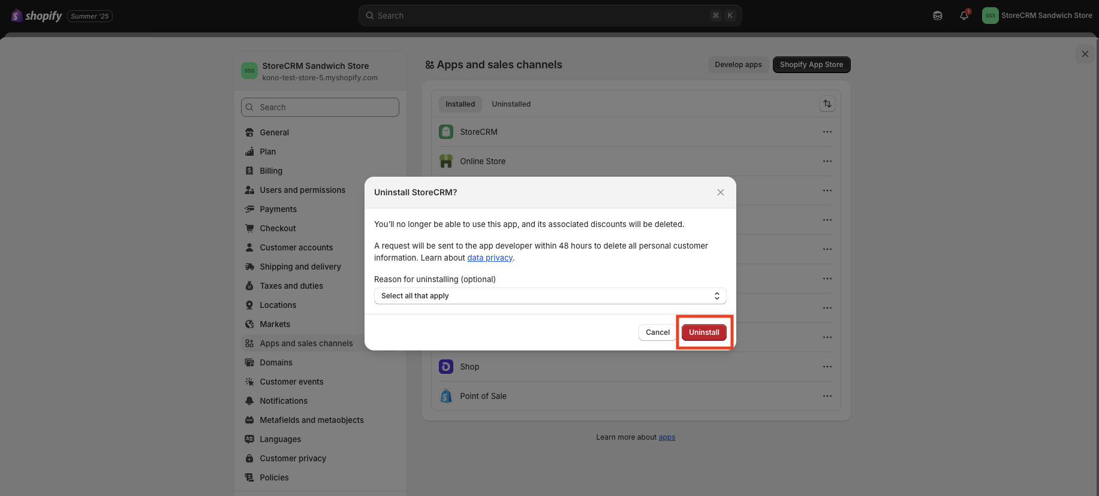Confirm with the red Uninstall button
This screenshot has height=496, width=1099.
coord(704,332)
